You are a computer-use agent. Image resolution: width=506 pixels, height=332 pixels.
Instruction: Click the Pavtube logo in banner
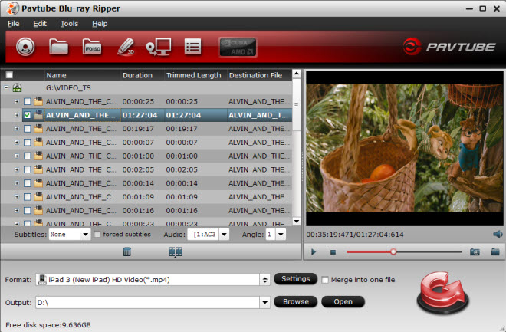449,47
